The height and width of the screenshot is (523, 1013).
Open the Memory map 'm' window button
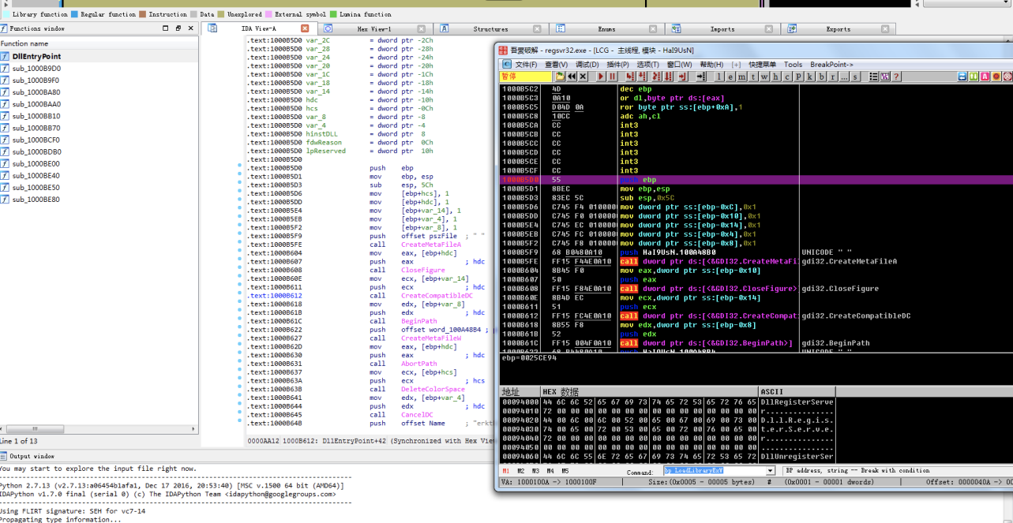[x=742, y=77]
